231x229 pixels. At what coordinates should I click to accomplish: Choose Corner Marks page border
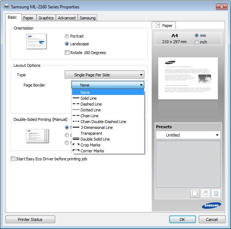108,151
